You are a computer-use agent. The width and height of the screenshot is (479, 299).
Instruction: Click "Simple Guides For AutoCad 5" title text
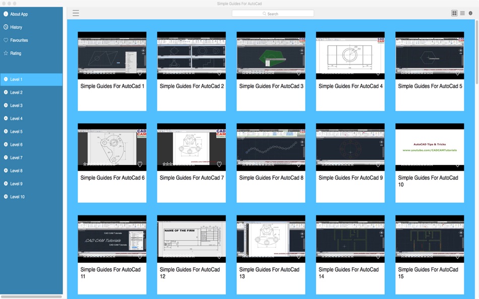(430, 87)
